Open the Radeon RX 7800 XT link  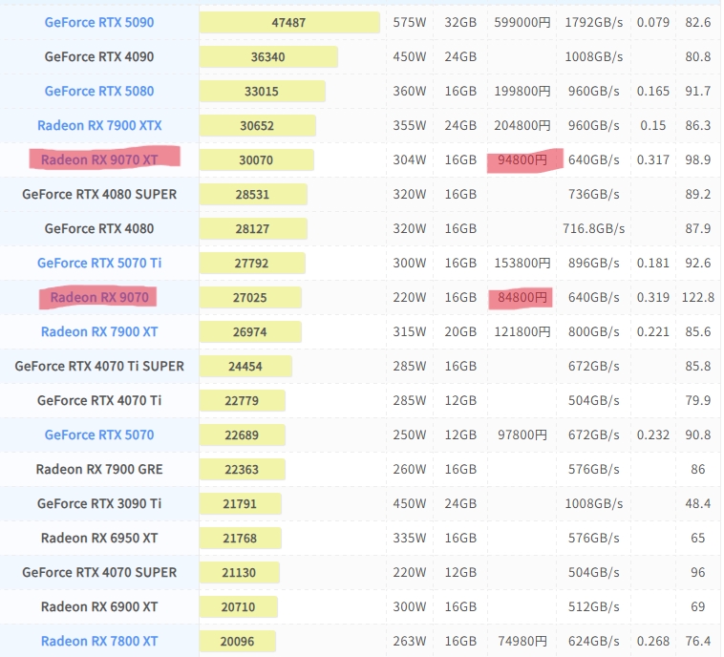pyautogui.click(x=99, y=642)
